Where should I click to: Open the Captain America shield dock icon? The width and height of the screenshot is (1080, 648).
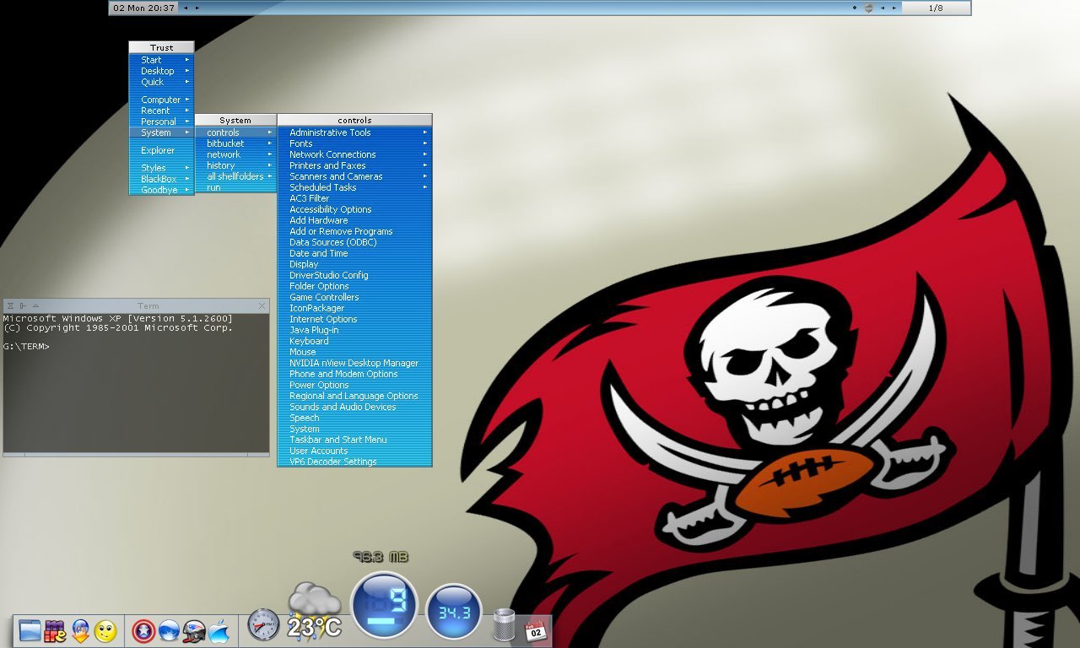(x=143, y=630)
